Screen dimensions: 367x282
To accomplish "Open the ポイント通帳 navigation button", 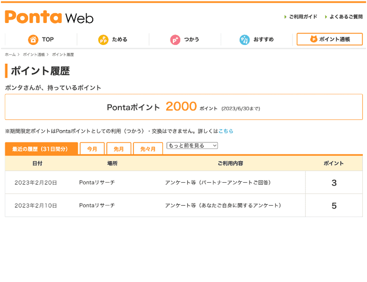I will 330,39.
